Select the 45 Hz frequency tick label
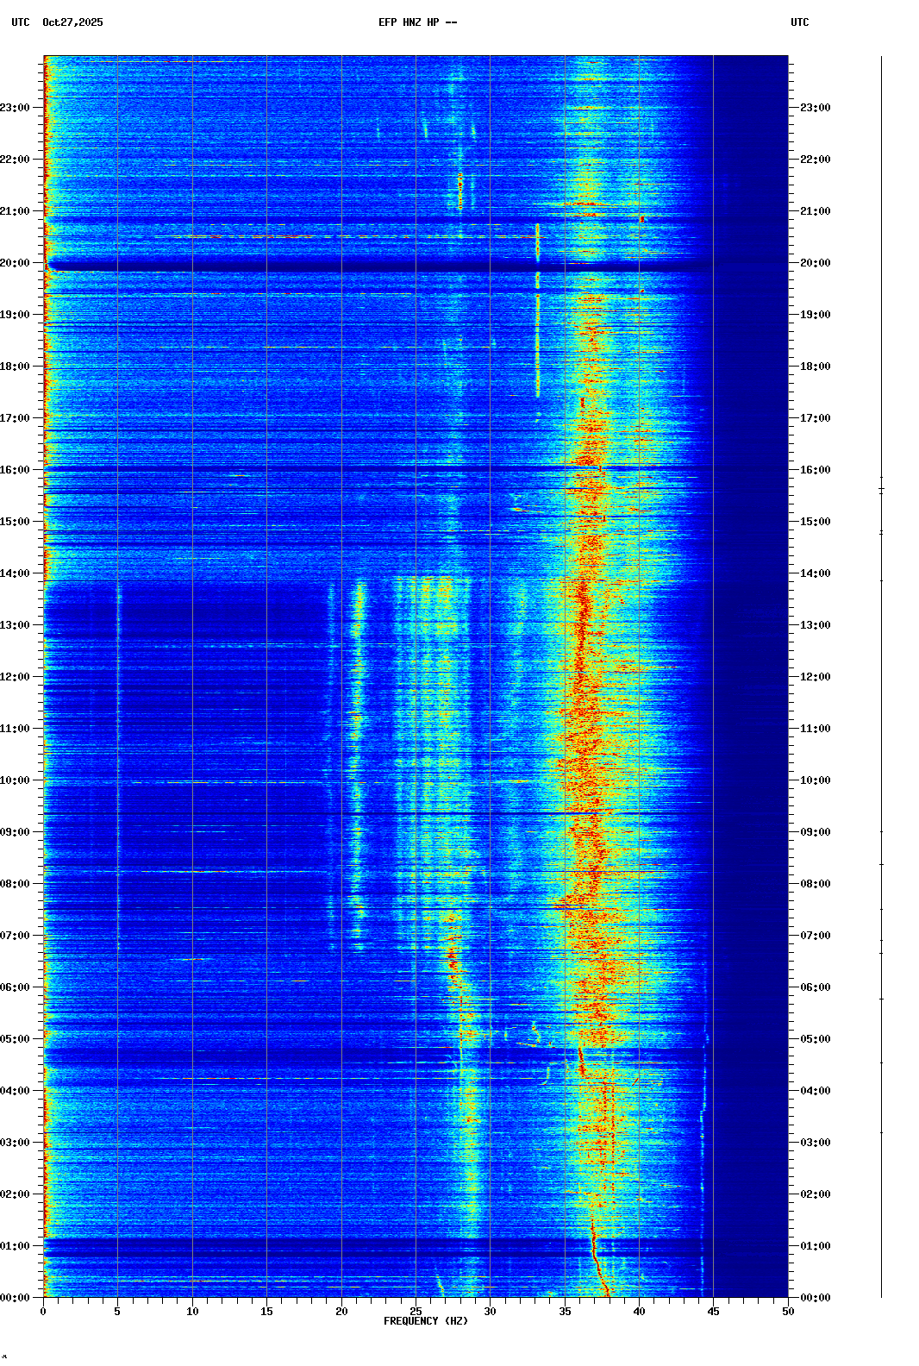This screenshot has width=919, height=1366. [713, 1312]
